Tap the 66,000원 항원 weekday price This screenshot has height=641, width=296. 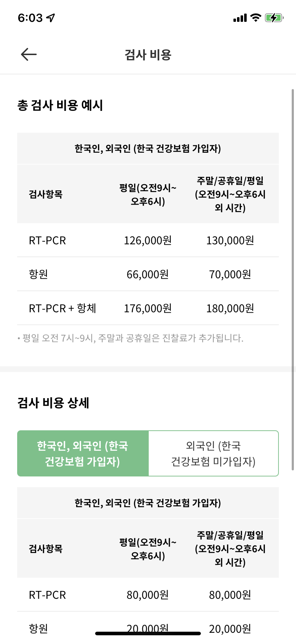[148, 274]
